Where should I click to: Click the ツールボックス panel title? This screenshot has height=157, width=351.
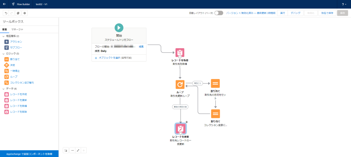point(13,22)
